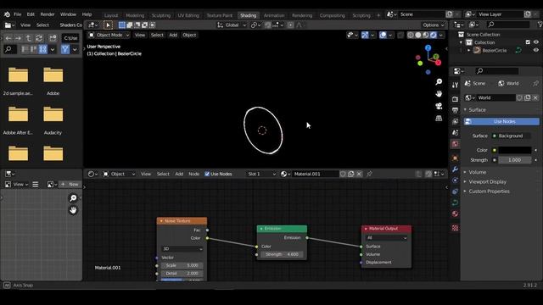This screenshot has width=543, height=305.
Task: Open View Layer properties tab icon
Action: pos(455,121)
